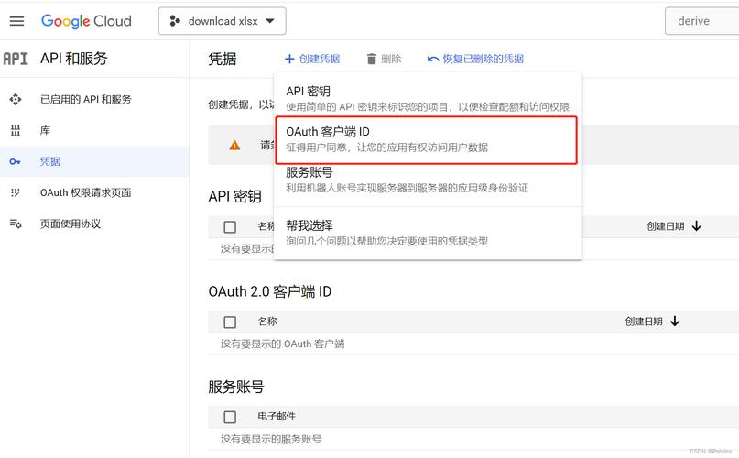Click the 凭据 page title
The image size is (739, 458).
(x=223, y=59)
